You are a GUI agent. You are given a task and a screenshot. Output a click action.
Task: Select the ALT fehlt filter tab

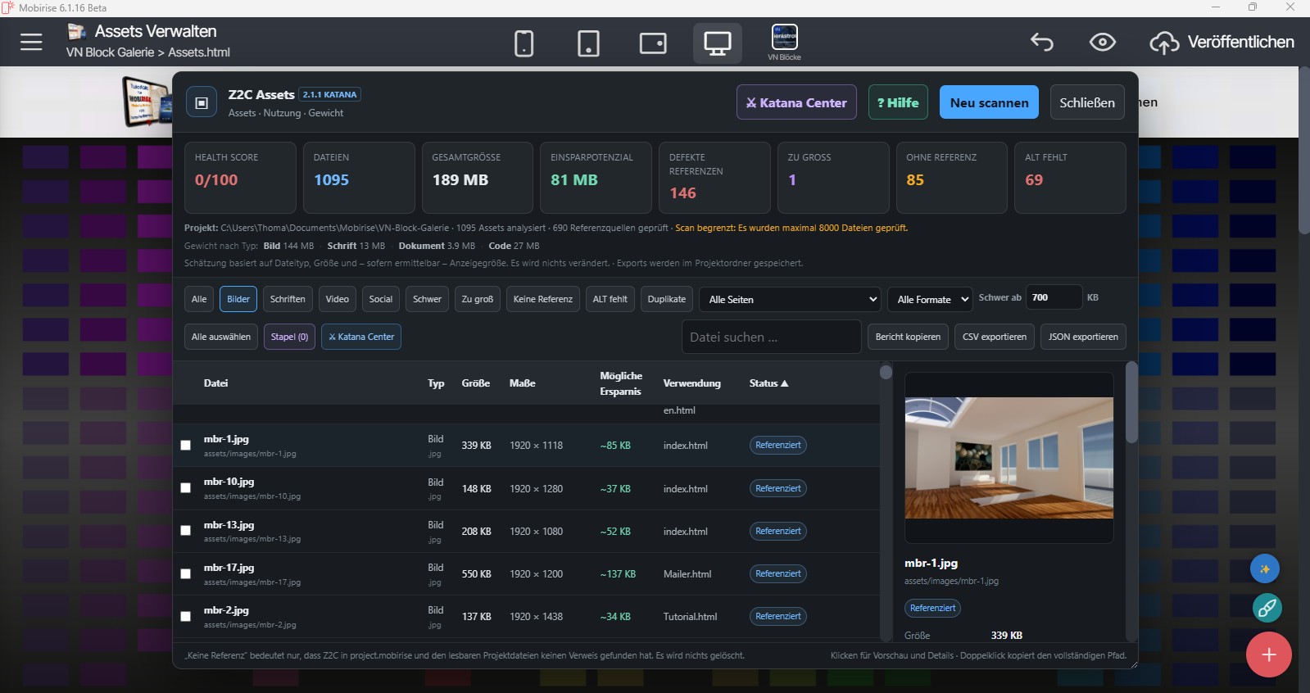610,299
